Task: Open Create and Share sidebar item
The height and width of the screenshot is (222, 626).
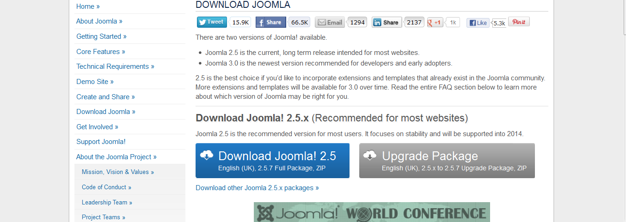Action: pyautogui.click(x=105, y=97)
